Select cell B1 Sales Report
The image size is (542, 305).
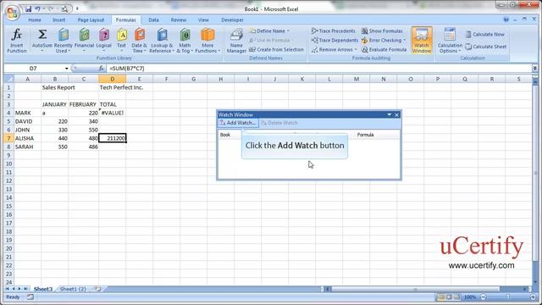click(x=55, y=87)
